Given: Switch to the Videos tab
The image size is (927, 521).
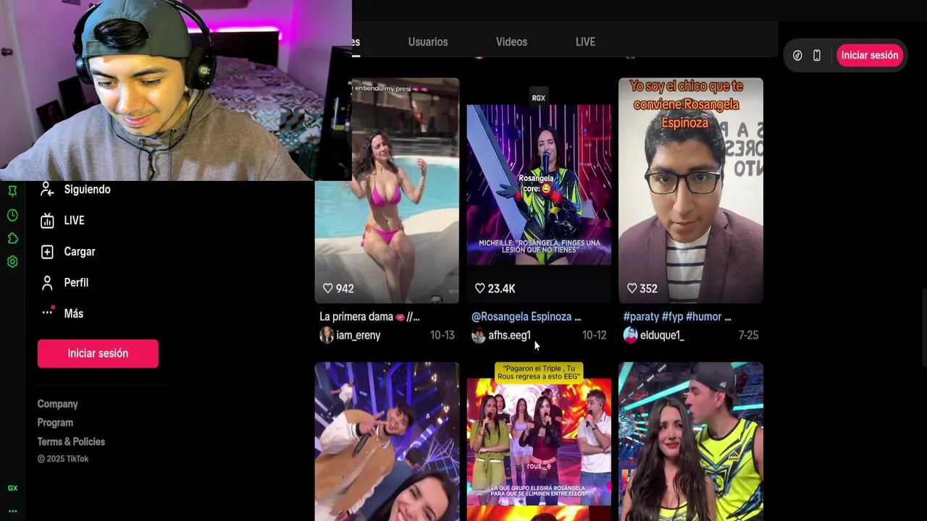Looking at the screenshot, I should coord(511,42).
